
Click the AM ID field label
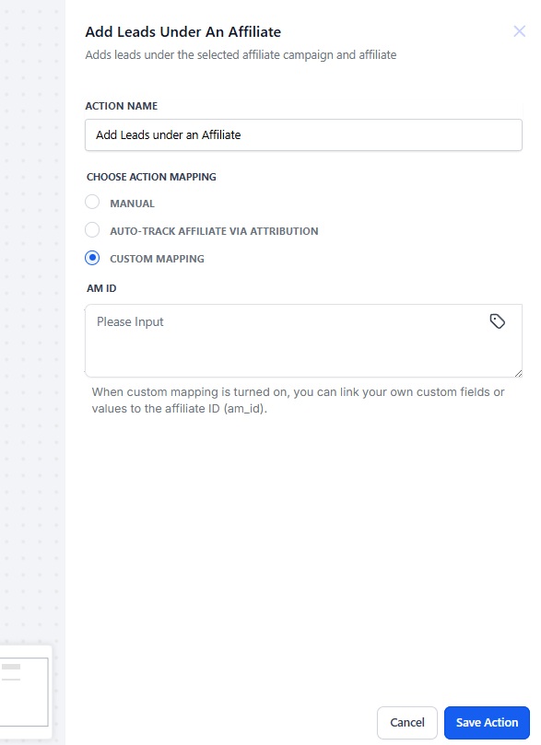(x=101, y=288)
